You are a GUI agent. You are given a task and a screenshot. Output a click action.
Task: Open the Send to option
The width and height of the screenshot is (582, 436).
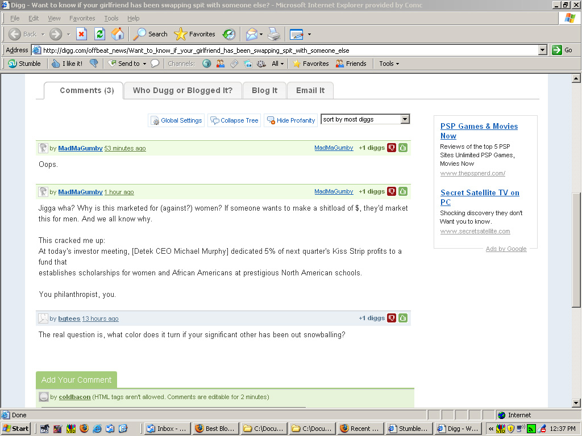(x=127, y=64)
